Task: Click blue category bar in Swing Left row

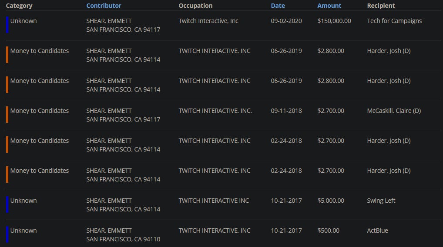Action: point(7,204)
